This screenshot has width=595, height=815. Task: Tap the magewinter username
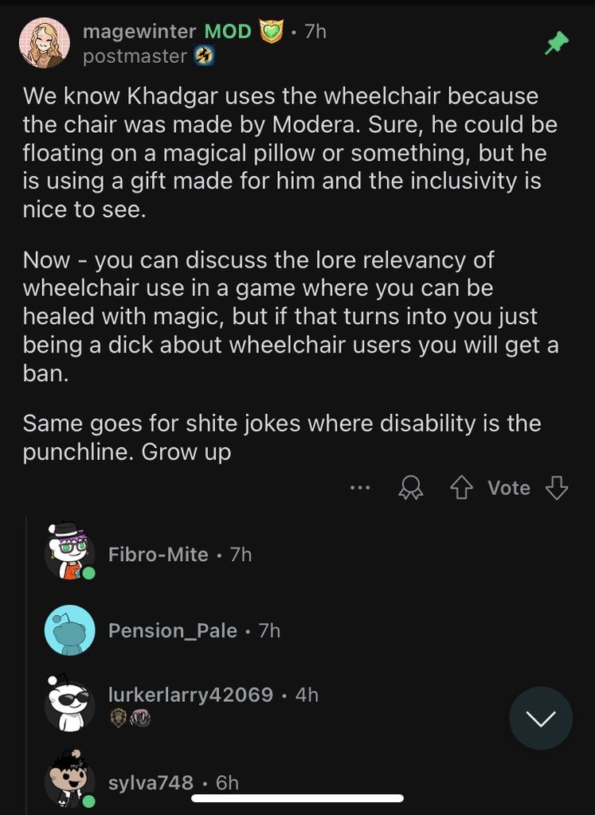coord(139,31)
